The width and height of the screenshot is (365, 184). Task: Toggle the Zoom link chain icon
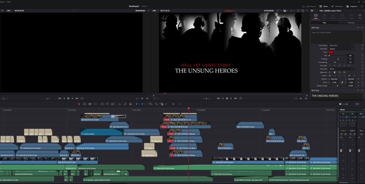(x=342, y=82)
